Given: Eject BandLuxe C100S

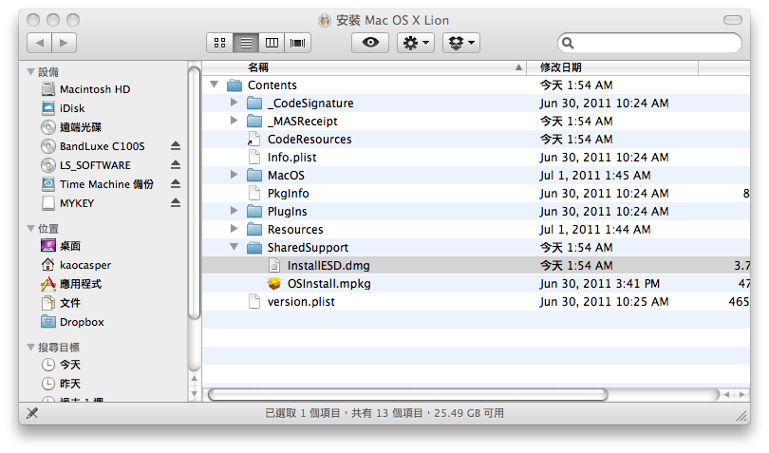Looking at the screenshot, I should coord(176,145).
